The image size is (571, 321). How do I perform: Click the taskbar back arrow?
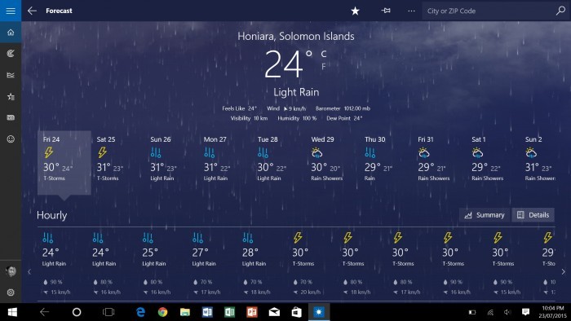click(x=44, y=312)
